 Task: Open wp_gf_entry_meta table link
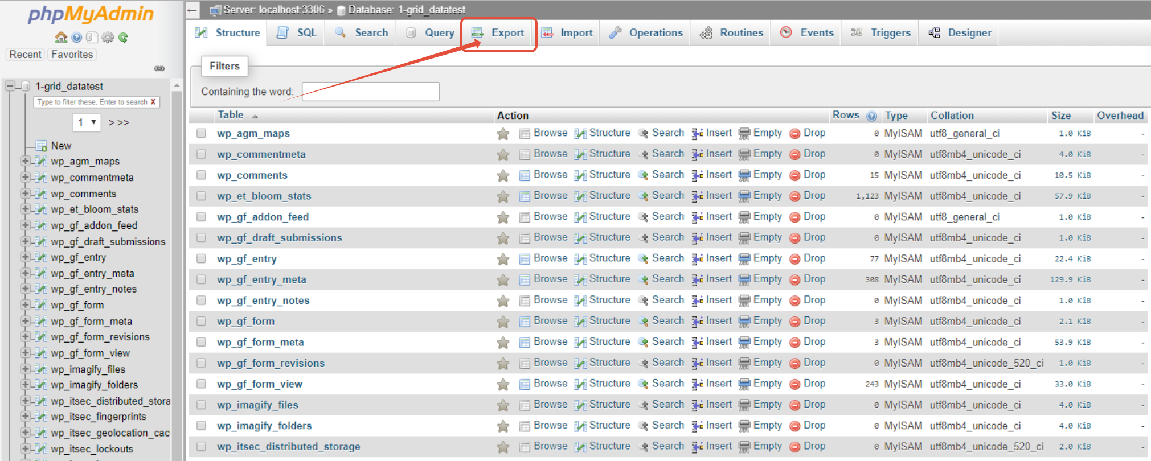click(x=261, y=279)
